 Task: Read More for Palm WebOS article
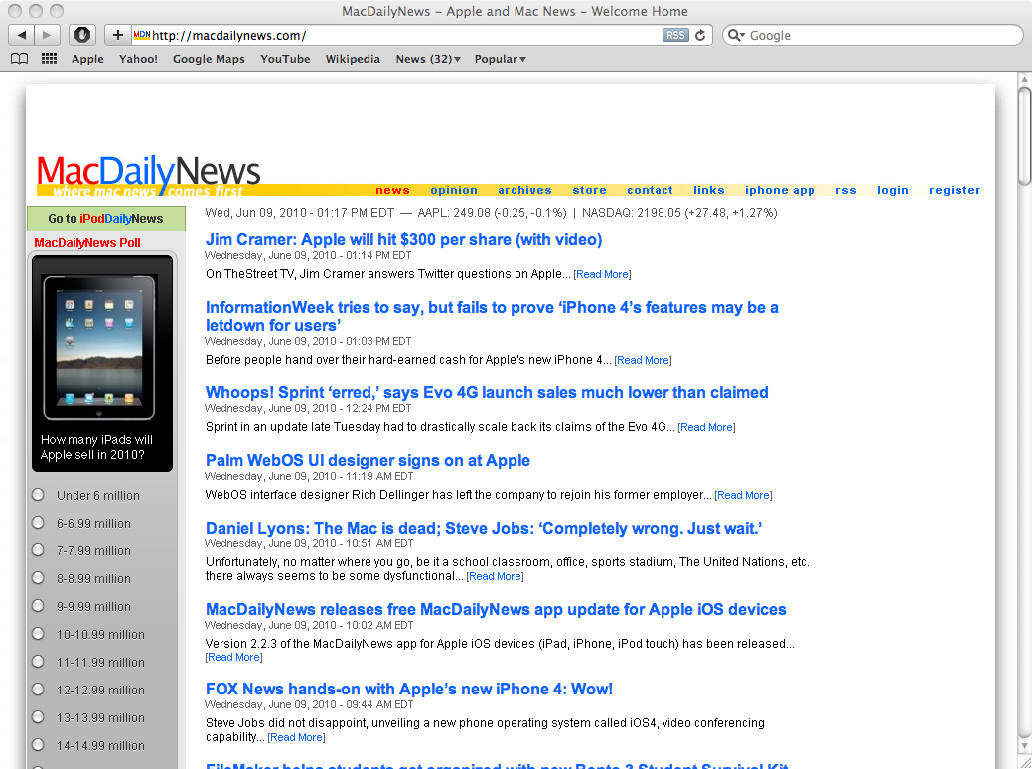tap(743, 495)
